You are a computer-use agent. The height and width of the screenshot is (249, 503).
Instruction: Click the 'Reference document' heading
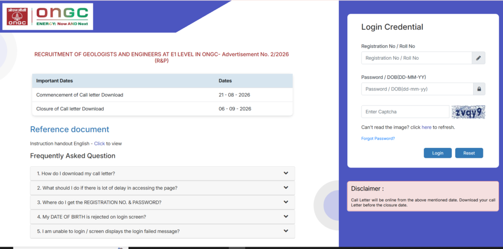click(x=70, y=129)
